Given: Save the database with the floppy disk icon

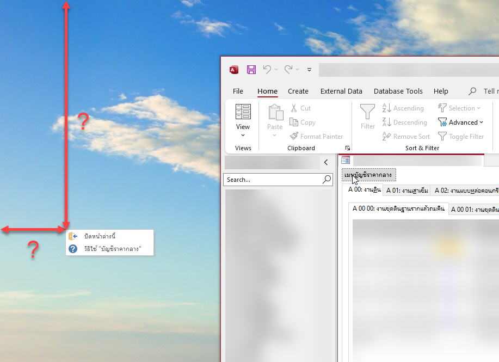Looking at the screenshot, I should [x=251, y=70].
